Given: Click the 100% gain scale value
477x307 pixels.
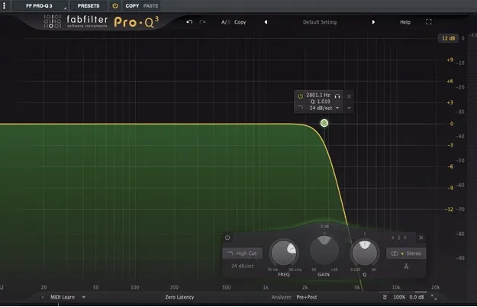Looking at the screenshot, I should (x=399, y=297).
